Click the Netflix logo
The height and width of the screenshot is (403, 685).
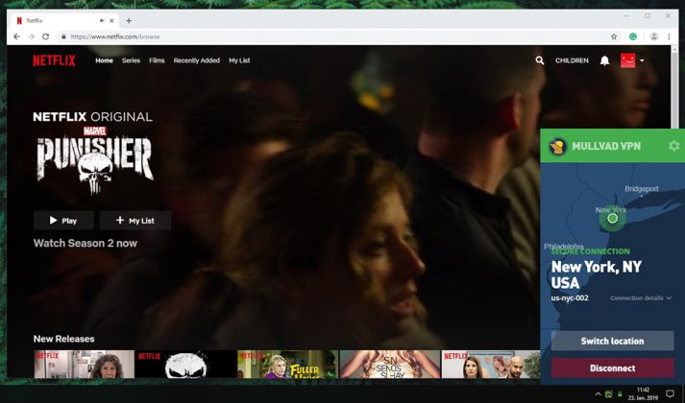point(54,60)
